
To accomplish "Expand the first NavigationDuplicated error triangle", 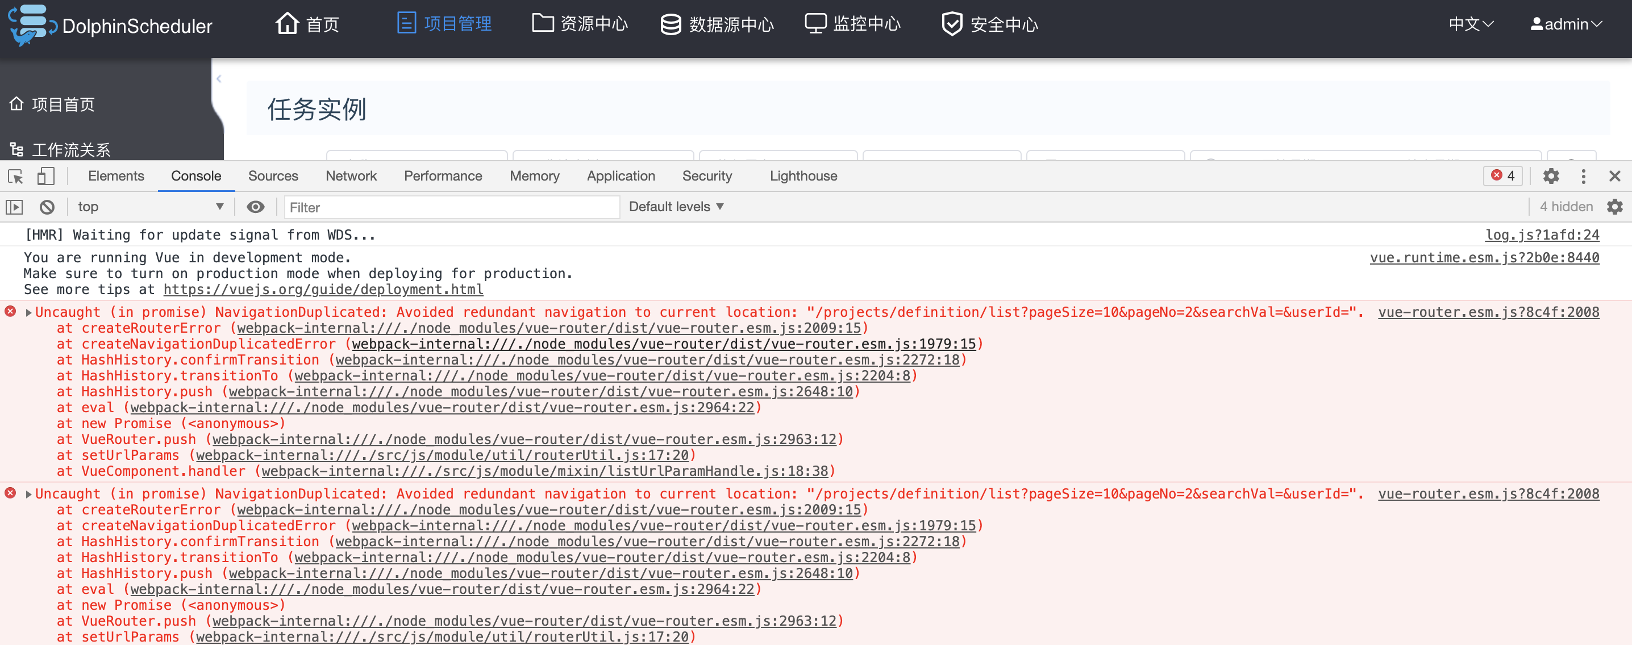I will pyautogui.click(x=28, y=312).
